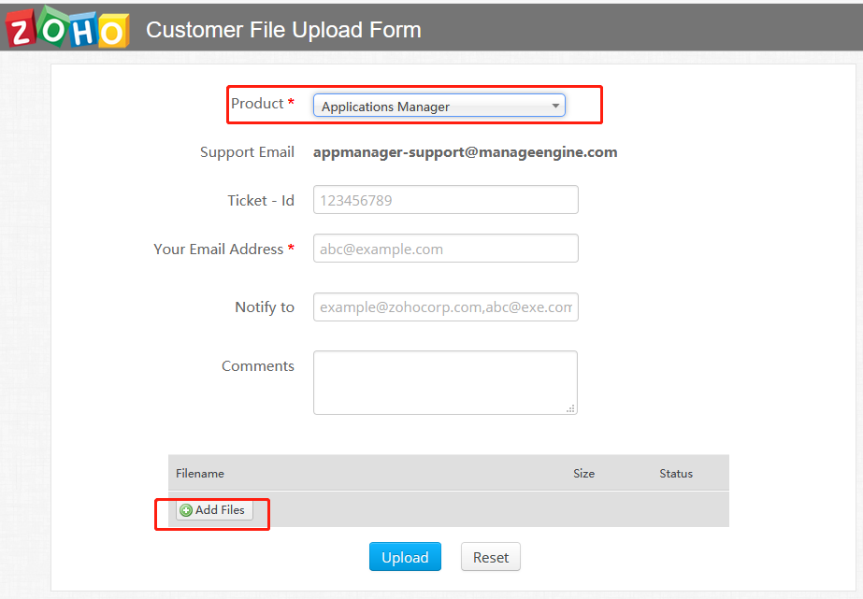Grab the Comments box resize handle

pos(570,408)
